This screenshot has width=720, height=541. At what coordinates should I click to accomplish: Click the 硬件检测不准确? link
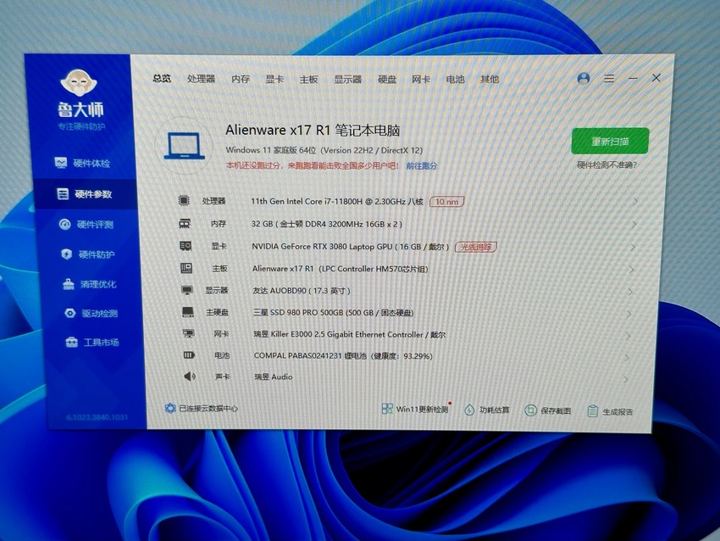[x=607, y=165]
